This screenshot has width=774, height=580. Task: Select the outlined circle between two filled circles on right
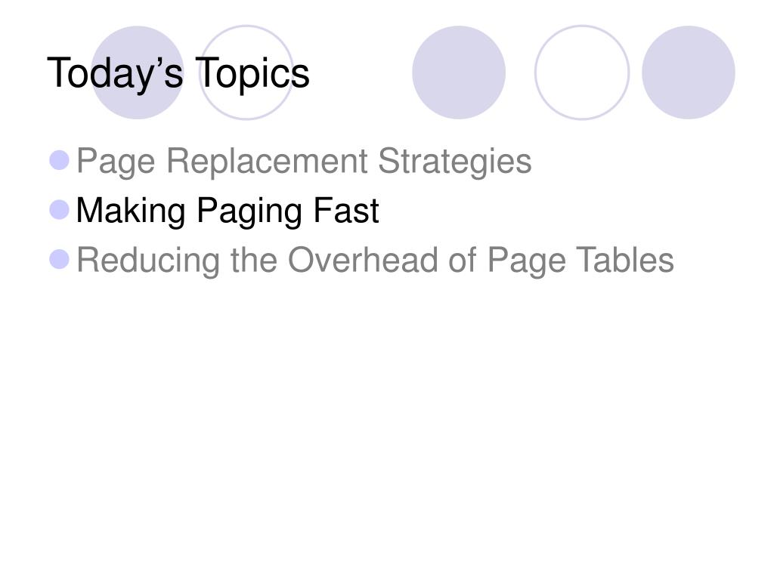click(x=582, y=72)
